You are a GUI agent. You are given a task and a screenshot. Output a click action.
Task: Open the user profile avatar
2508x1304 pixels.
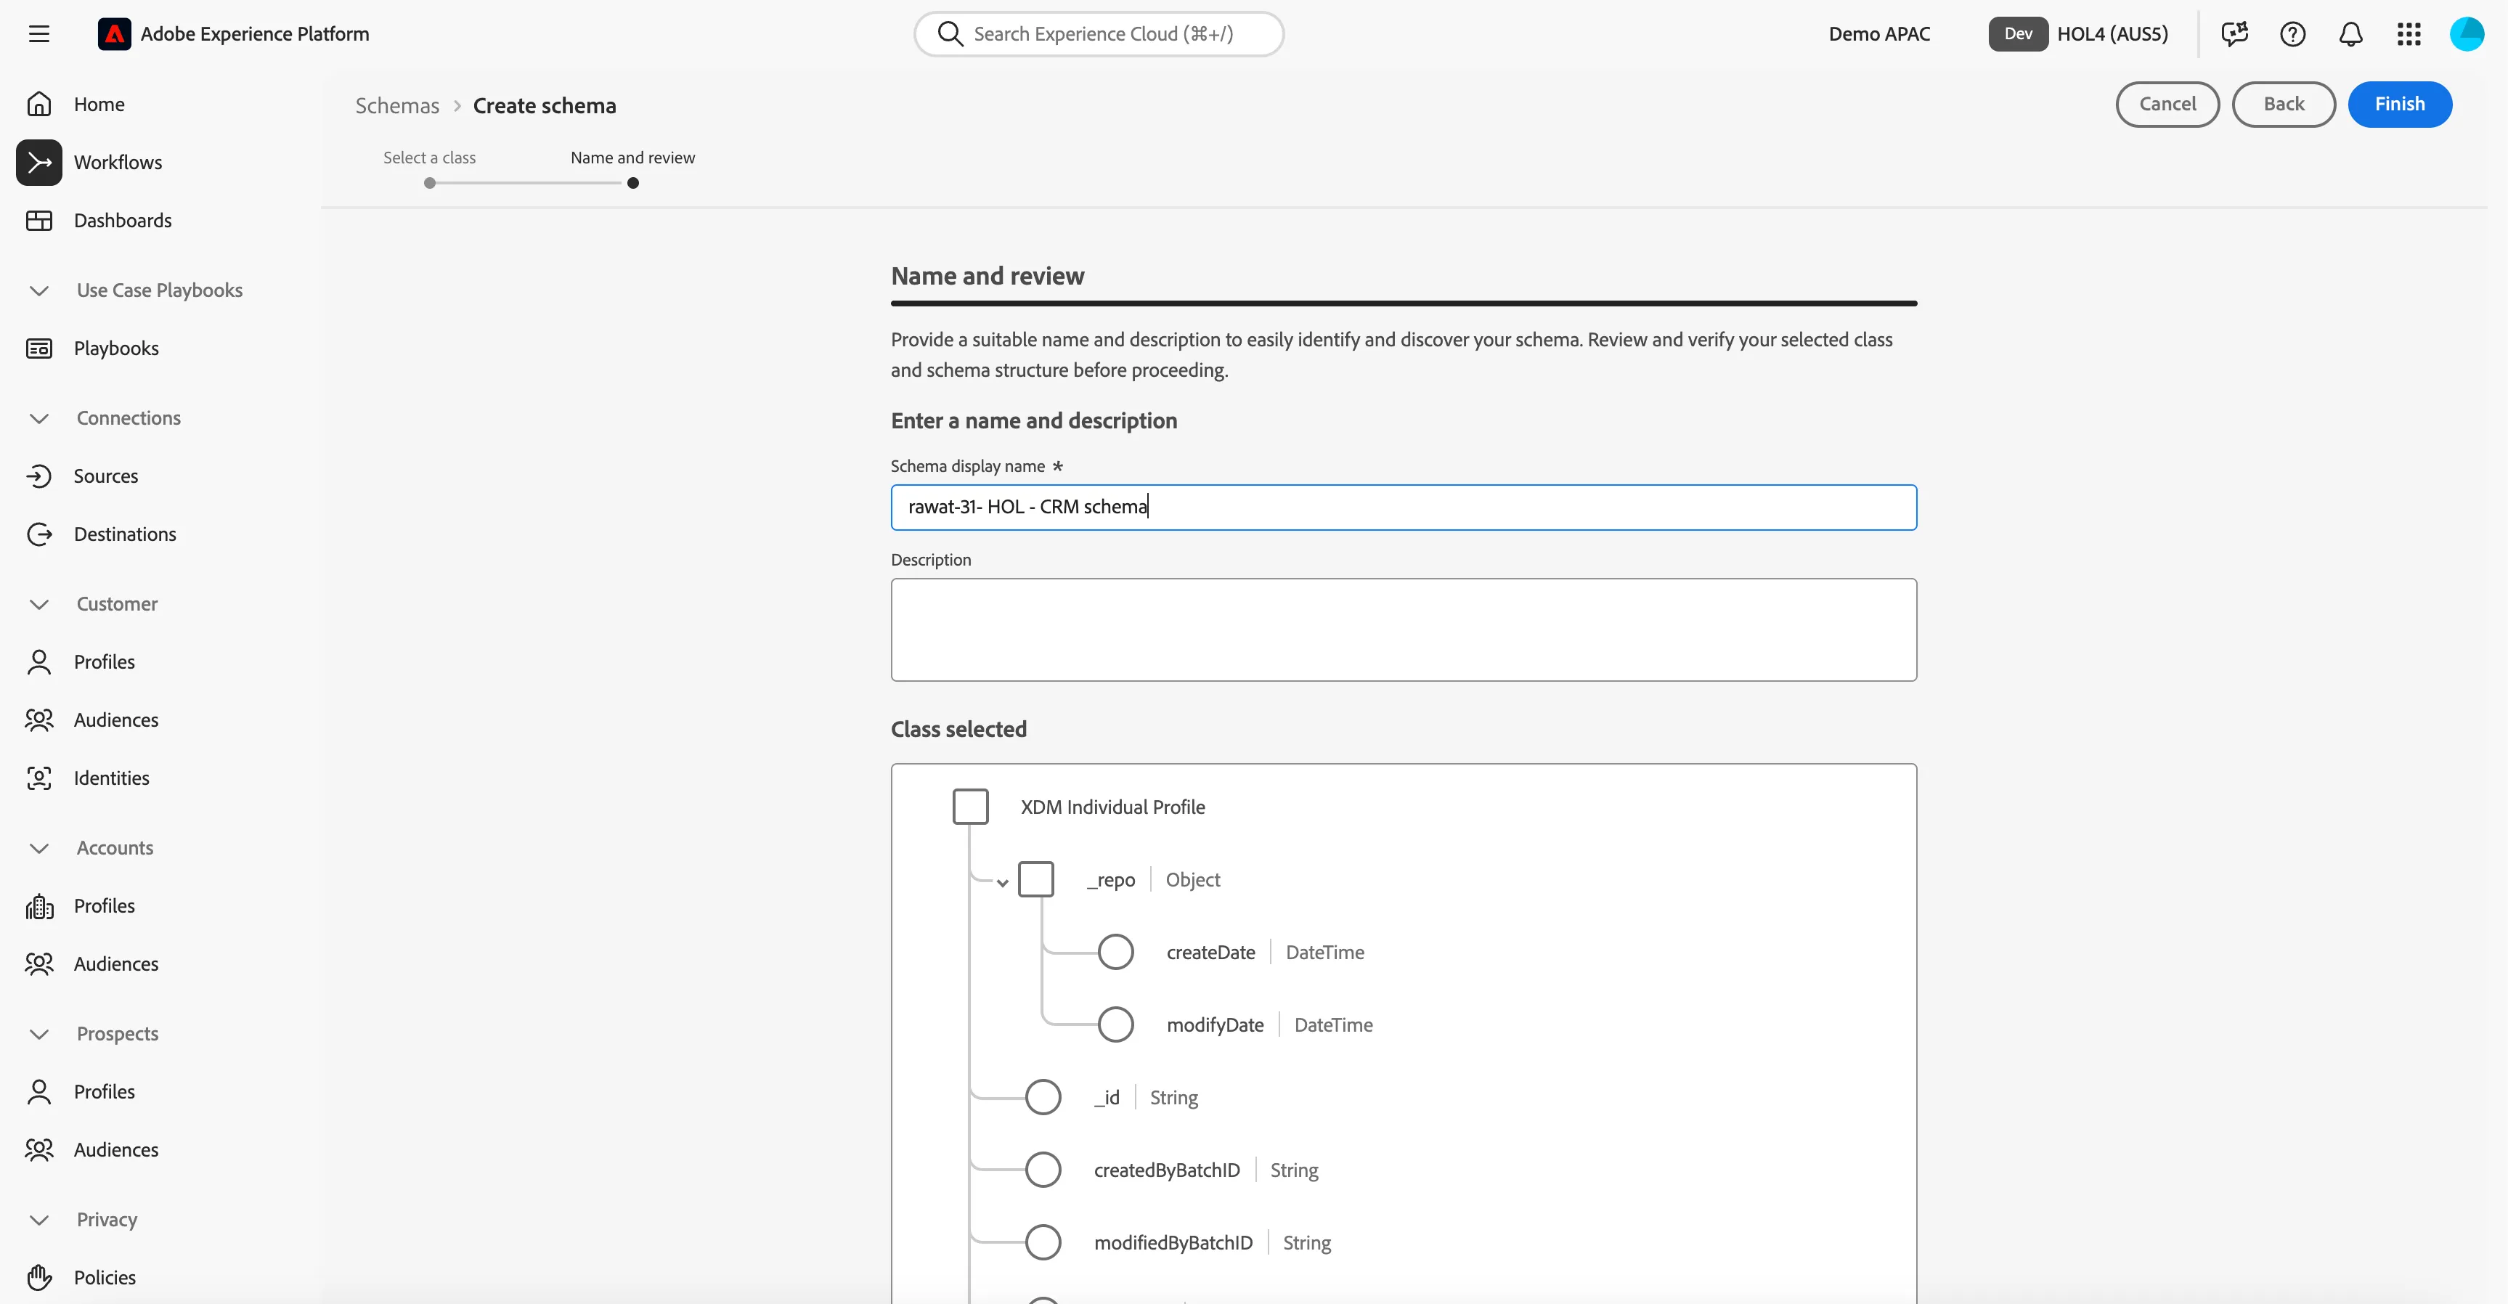(2467, 34)
